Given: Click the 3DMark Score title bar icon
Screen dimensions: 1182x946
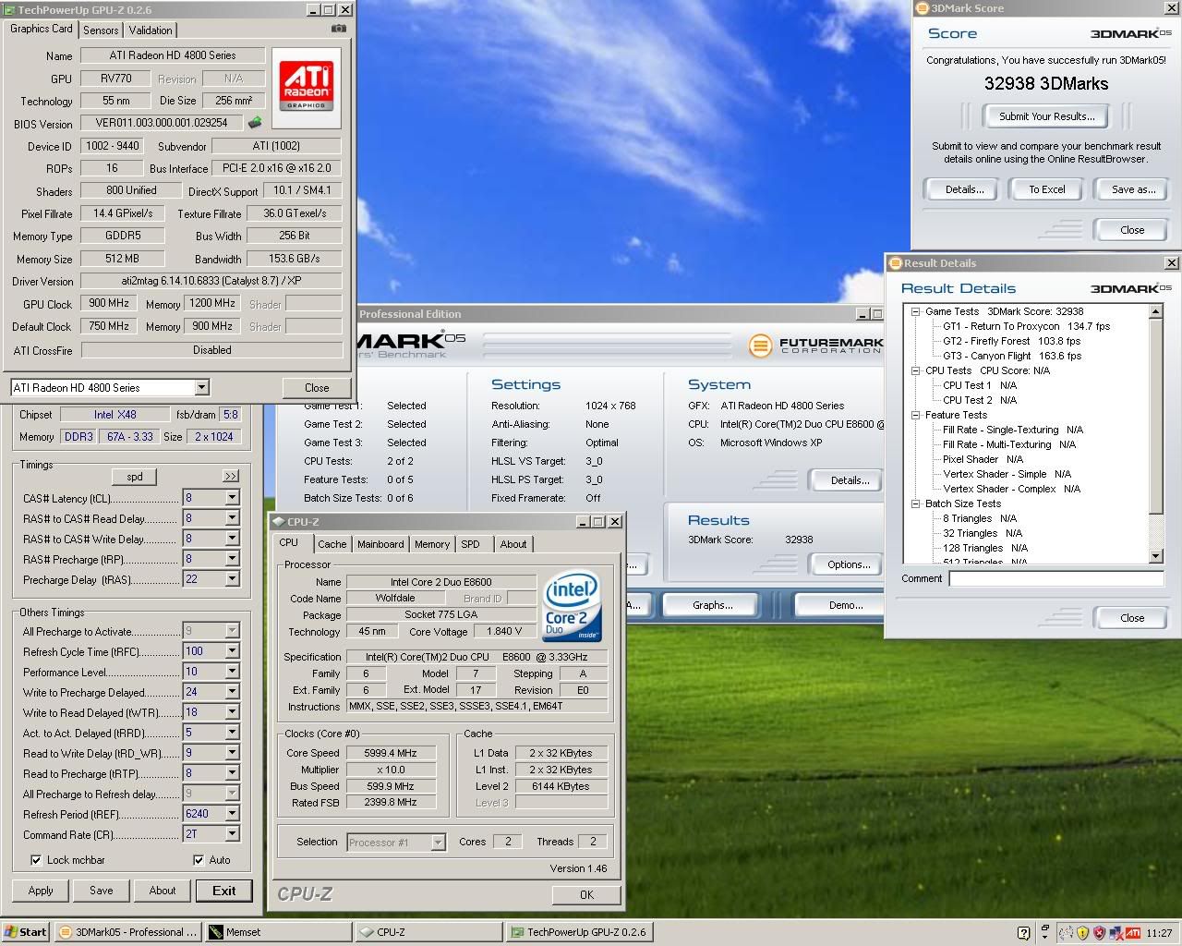Looking at the screenshot, I should tap(922, 8).
